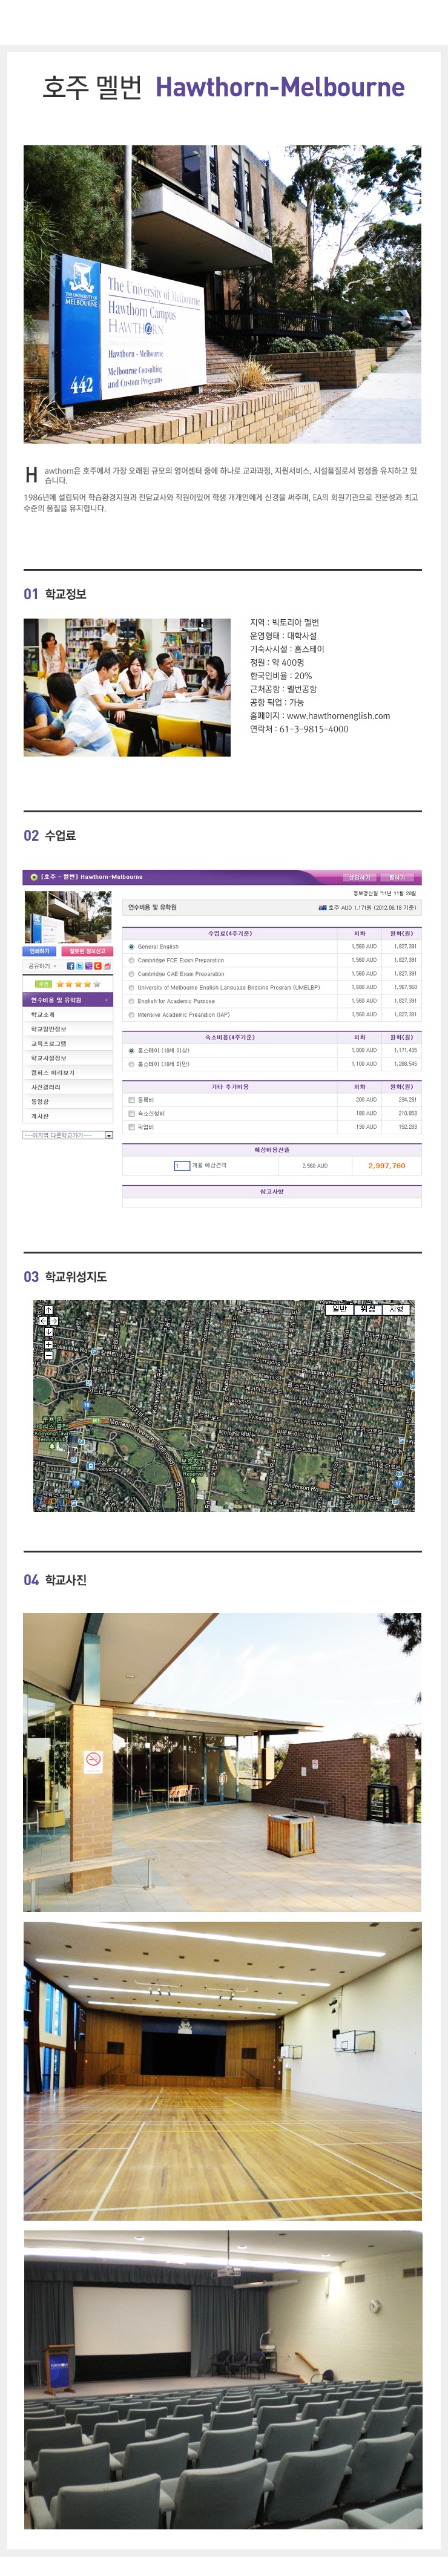Image resolution: width=448 pixels, height=2576 pixels.
Task: Expand 연수비용 및 유학원 sidebar arrow
Action: [106, 1000]
